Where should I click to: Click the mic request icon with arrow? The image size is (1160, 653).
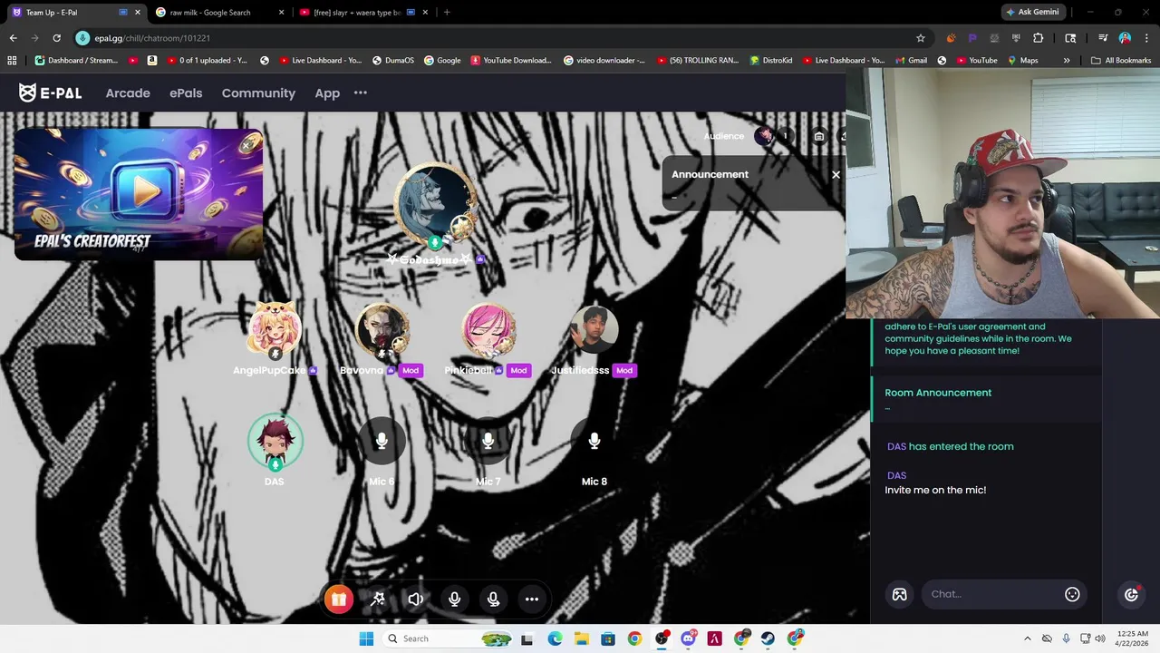tap(494, 599)
